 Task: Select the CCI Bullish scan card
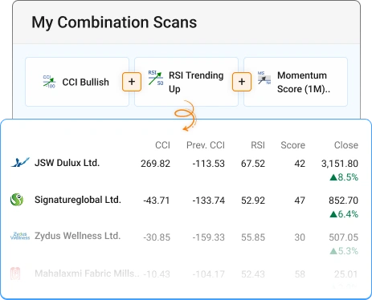coord(77,82)
